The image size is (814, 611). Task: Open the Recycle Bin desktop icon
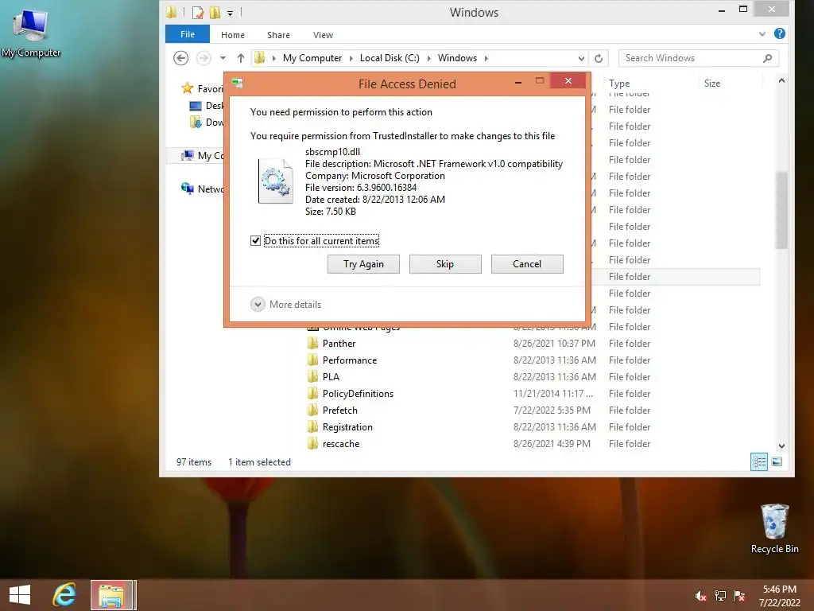pos(774,528)
